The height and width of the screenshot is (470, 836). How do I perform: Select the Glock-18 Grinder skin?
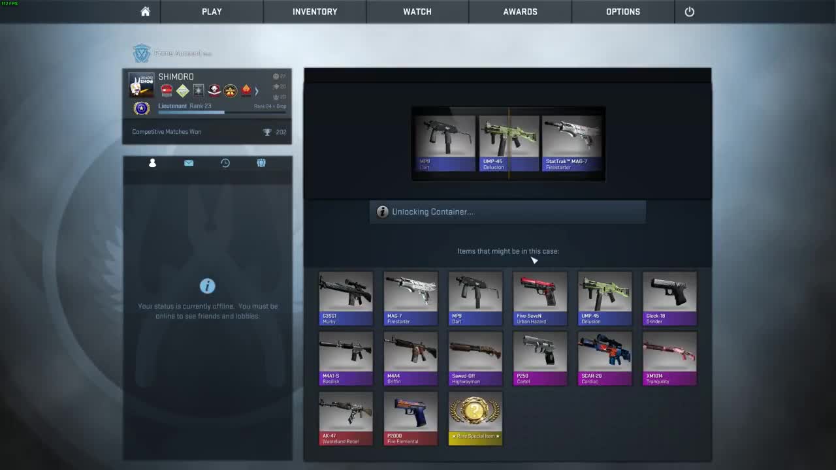(669, 299)
